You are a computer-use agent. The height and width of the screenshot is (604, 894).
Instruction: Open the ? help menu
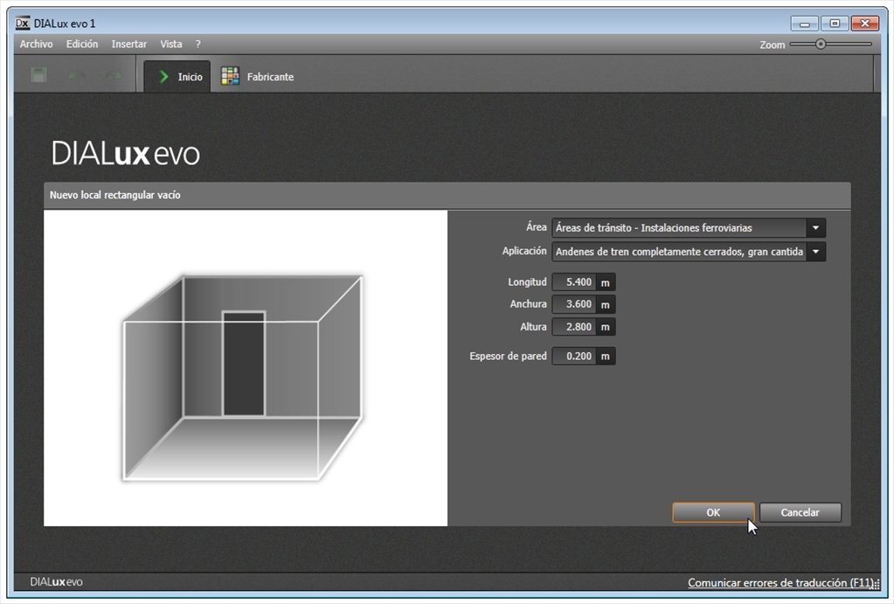point(198,44)
